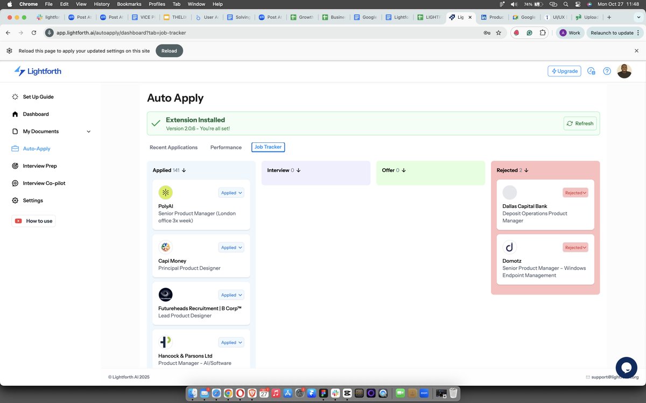Click the PolyAI company logo
Screen dimensions: 646x403
click(x=165, y=192)
